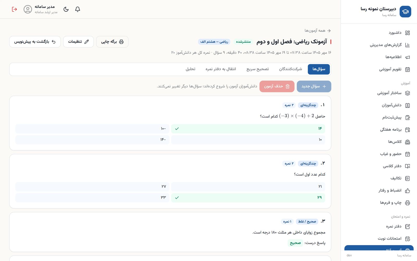
Task: Click the logout icon in the header
Action: pos(14,9)
